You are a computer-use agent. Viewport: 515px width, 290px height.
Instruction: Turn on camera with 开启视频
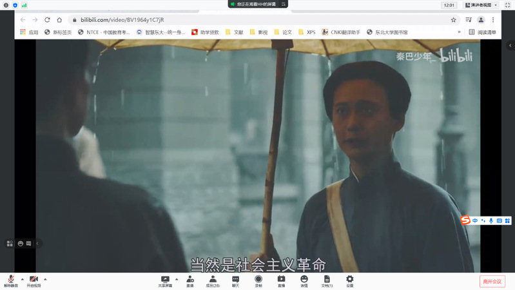(34, 280)
